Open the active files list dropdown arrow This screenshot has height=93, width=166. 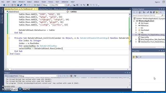click(x=130, y=9)
